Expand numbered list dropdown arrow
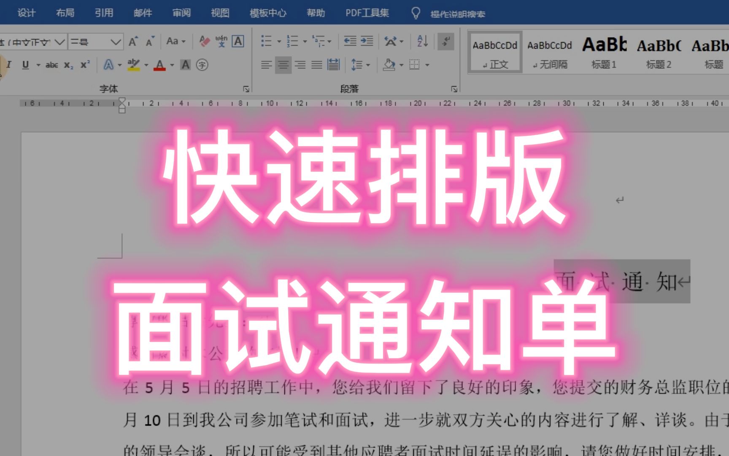729x456 pixels. coord(305,41)
